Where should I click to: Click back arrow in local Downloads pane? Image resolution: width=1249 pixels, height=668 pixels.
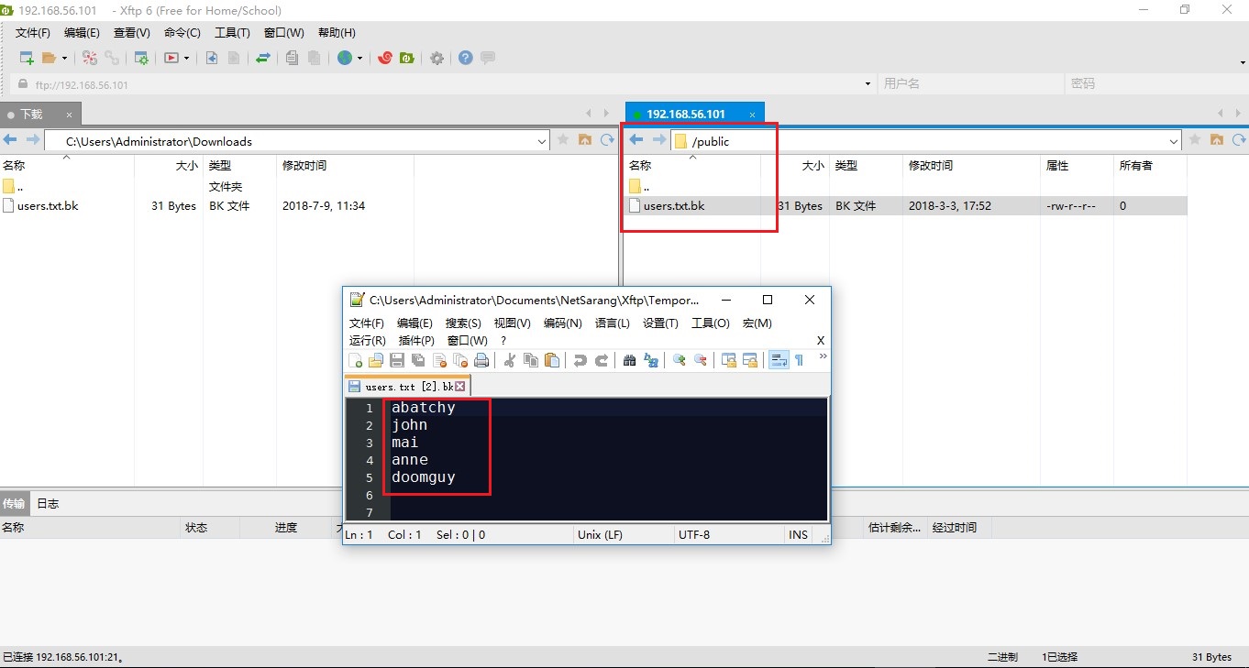click(x=10, y=140)
